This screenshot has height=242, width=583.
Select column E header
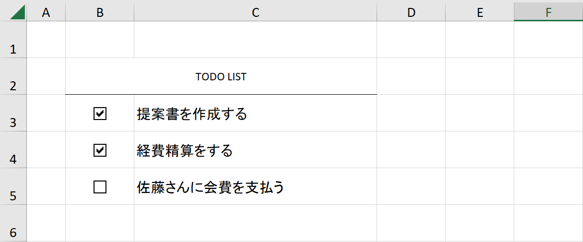[x=480, y=12]
